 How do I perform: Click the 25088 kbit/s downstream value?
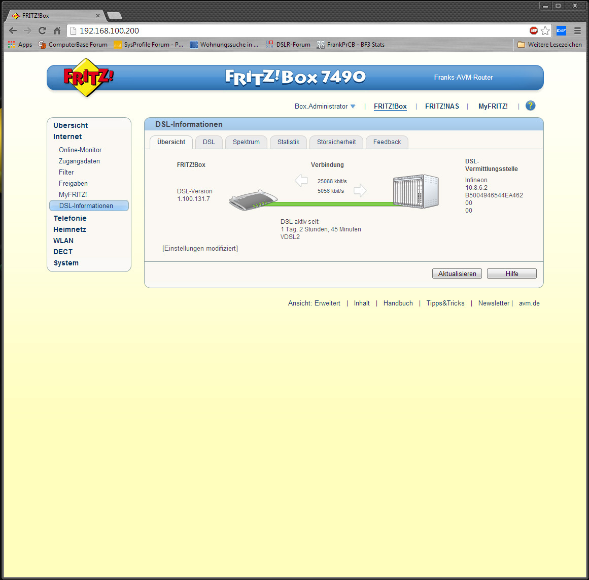pos(332,182)
